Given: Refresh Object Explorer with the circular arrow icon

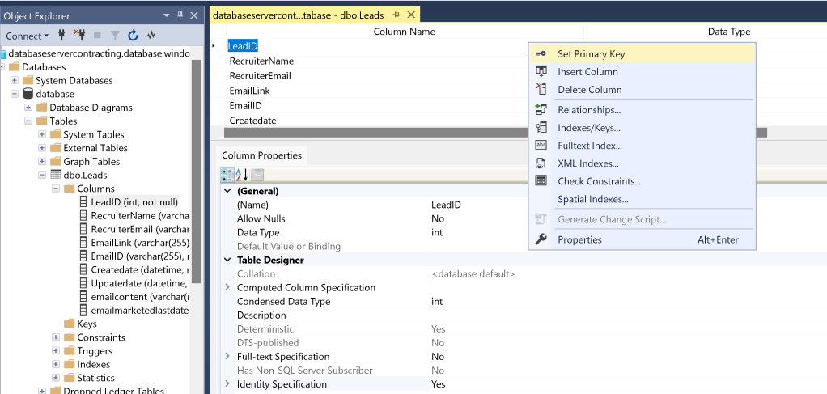Looking at the screenshot, I should point(133,36).
